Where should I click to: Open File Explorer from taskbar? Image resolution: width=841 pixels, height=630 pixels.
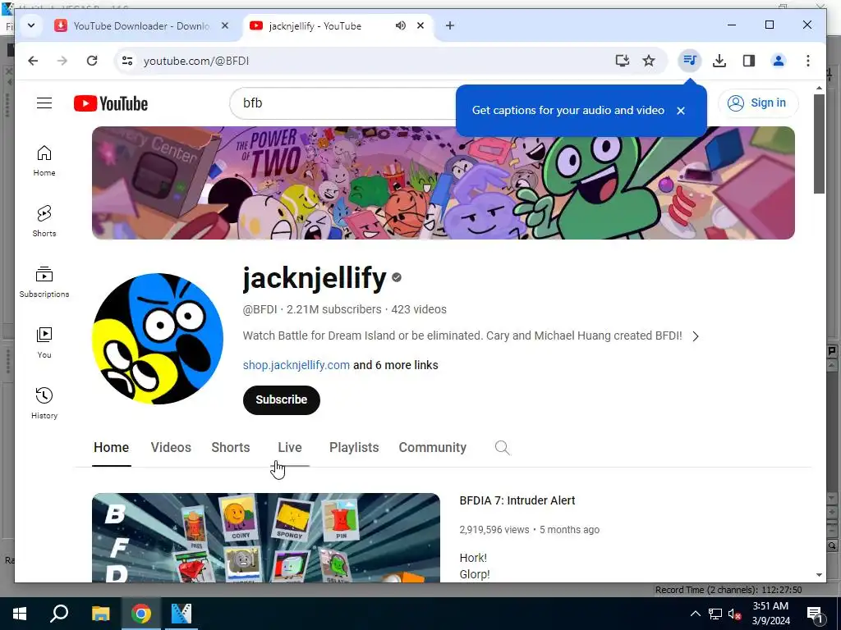(100, 614)
